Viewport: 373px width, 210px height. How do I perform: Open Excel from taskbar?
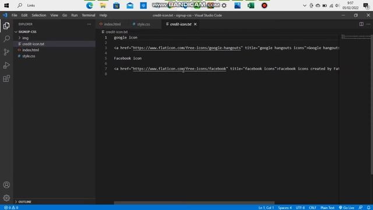point(251,5)
